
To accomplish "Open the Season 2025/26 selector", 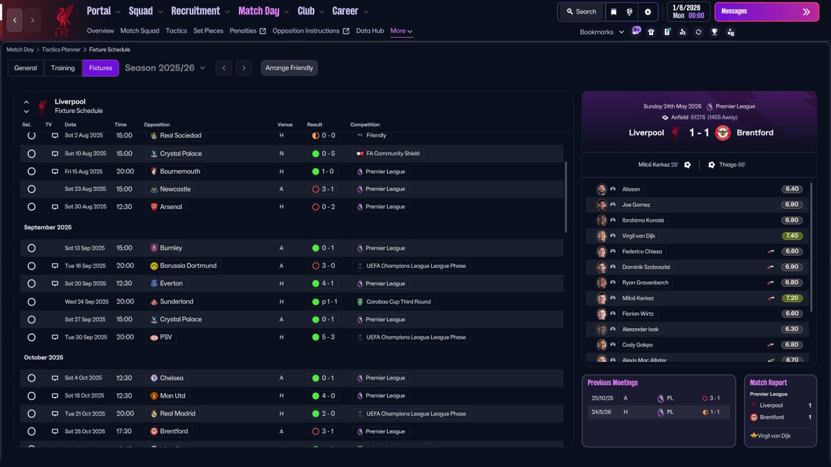I will (x=165, y=68).
